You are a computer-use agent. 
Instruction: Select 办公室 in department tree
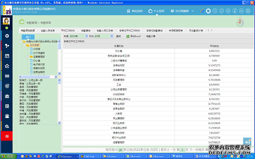(37, 61)
